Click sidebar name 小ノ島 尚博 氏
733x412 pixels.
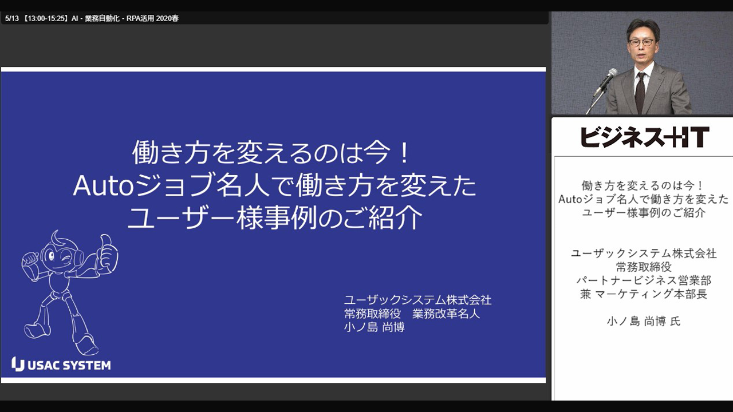click(x=644, y=322)
